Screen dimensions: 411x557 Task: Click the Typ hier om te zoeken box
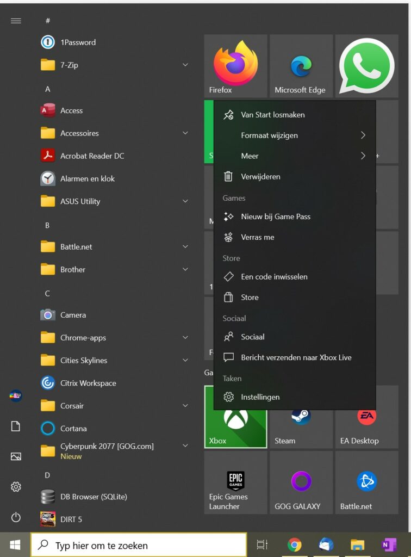[139, 545]
